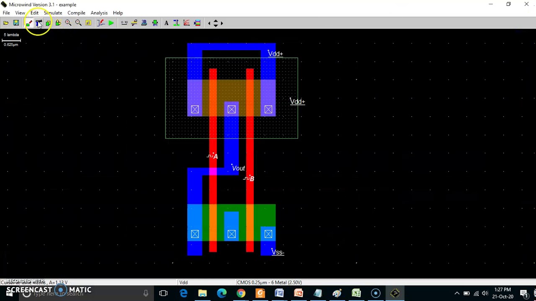Open a layout file with the folder icon
Image resolution: width=536 pixels, height=301 pixels.
click(x=6, y=23)
